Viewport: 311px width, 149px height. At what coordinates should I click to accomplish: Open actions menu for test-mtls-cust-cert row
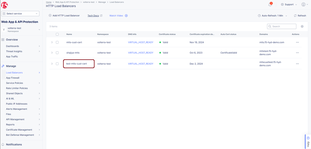pyautogui.click(x=297, y=64)
